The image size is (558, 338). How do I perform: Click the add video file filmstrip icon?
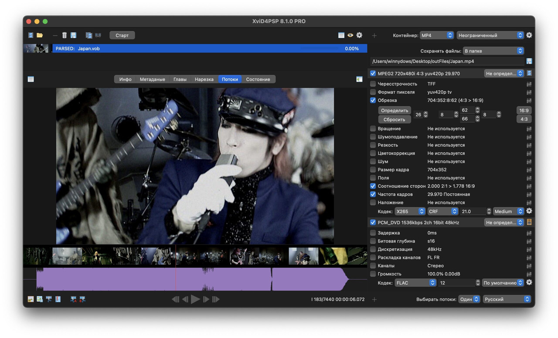tap(31, 35)
